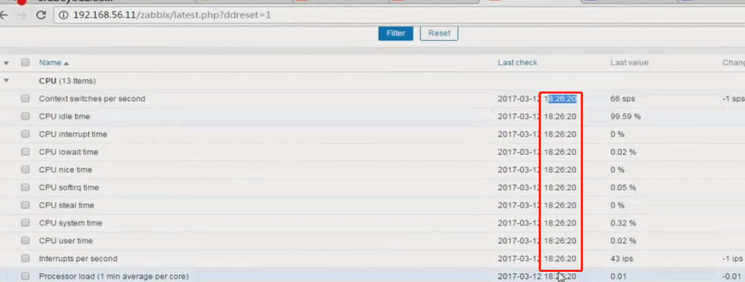Check the CPU user time checkbox

pos(25,241)
